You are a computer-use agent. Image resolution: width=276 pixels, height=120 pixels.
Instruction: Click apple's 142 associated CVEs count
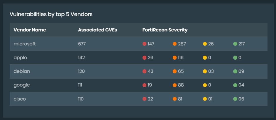81,58
